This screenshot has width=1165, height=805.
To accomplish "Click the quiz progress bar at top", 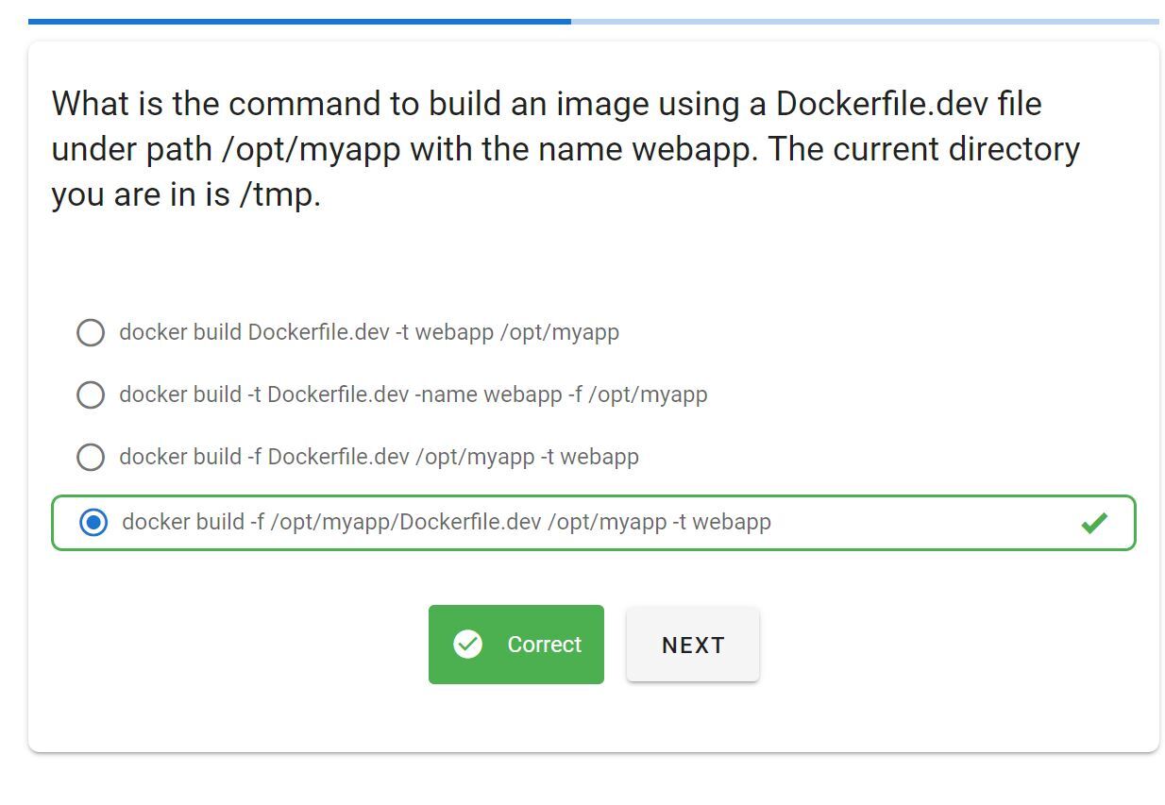I will [594, 21].
